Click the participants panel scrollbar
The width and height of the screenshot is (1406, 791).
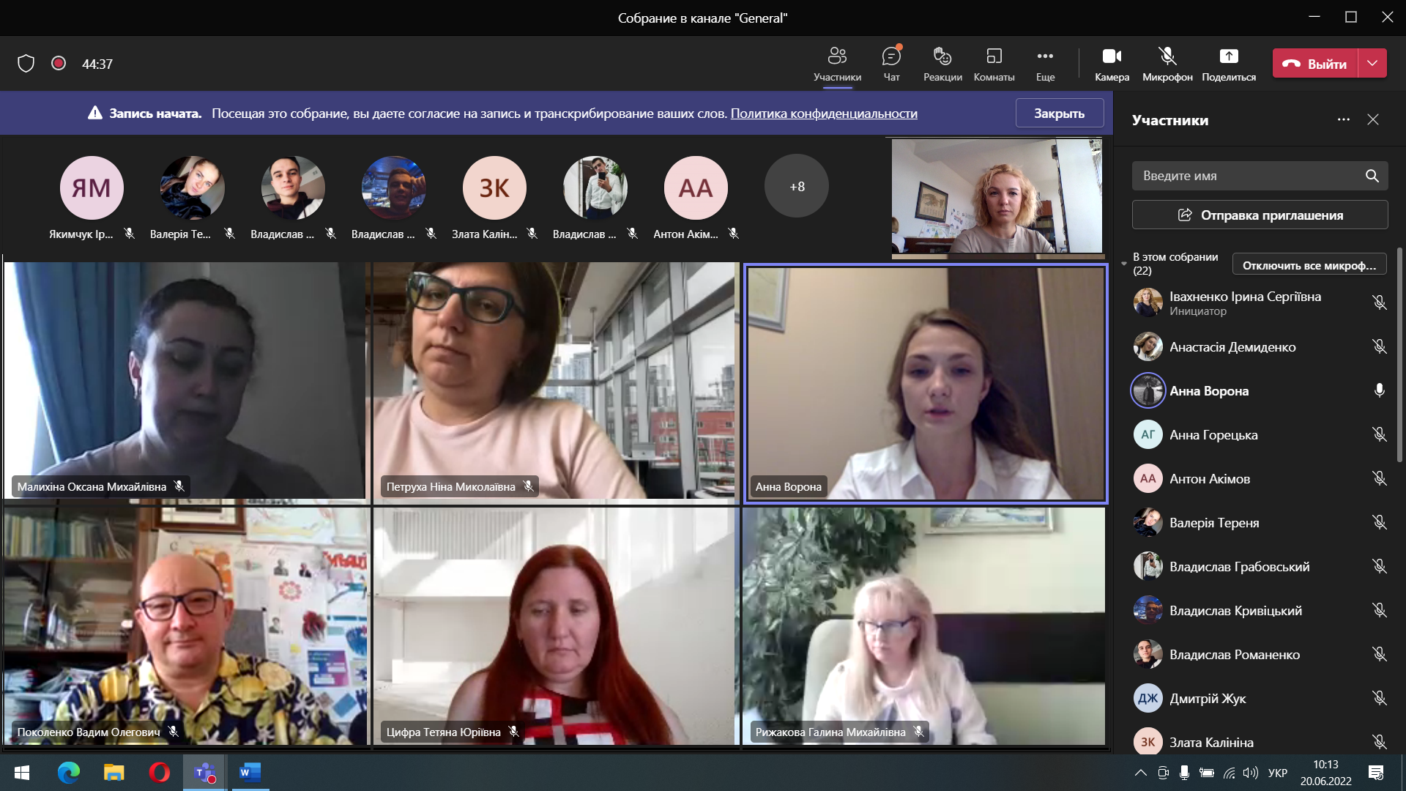1400,354
